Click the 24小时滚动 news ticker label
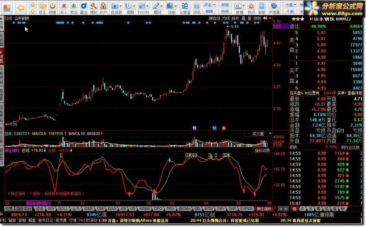Viewport: 366px width, 227px height. pos(88,220)
